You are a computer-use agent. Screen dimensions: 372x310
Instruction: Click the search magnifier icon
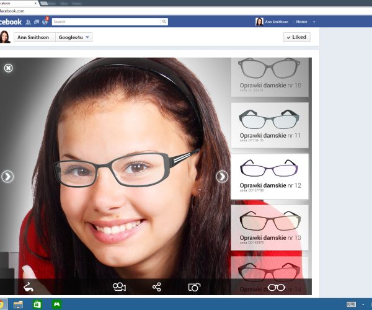click(x=164, y=22)
